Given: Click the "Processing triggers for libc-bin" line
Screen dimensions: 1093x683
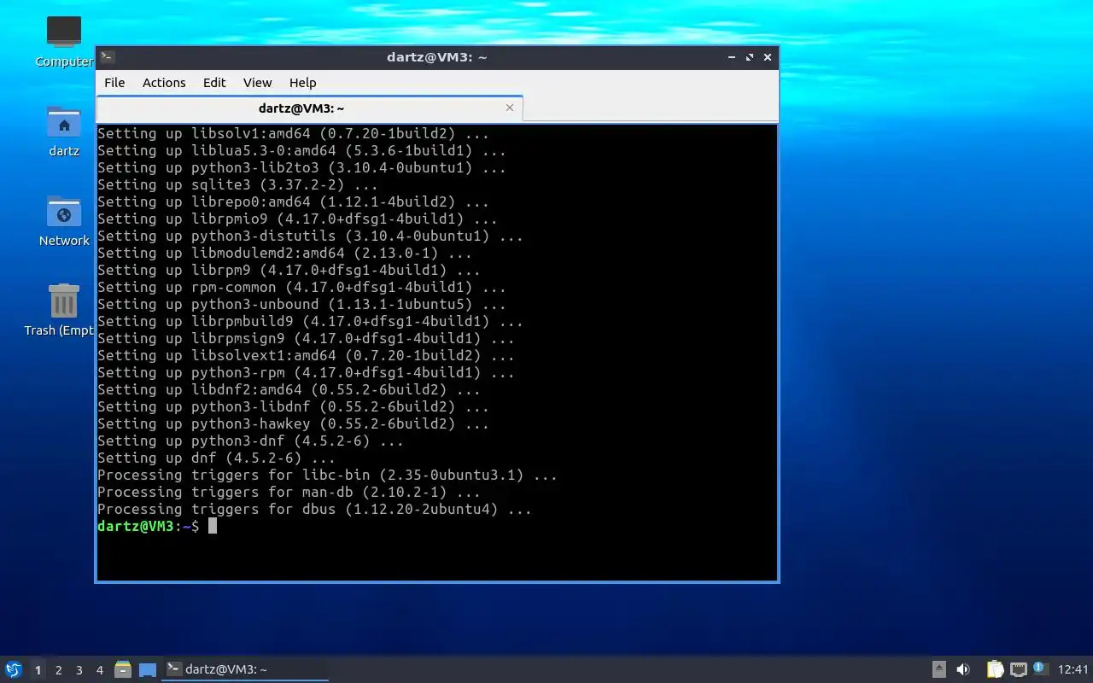Looking at the screenshot, I should tap(327, 475).
